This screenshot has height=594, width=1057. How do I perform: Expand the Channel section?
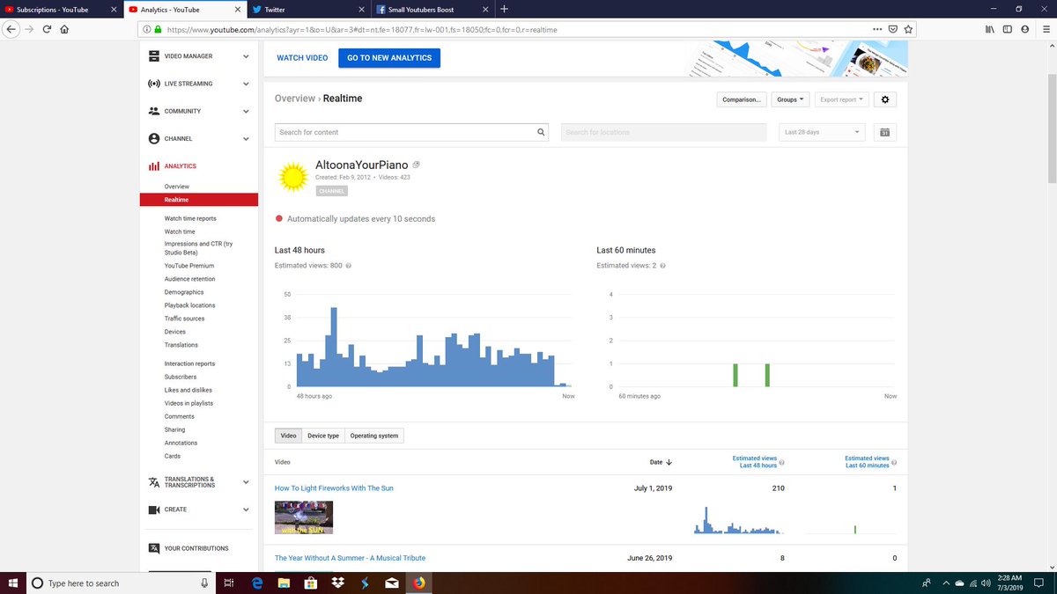pos(247,138)
